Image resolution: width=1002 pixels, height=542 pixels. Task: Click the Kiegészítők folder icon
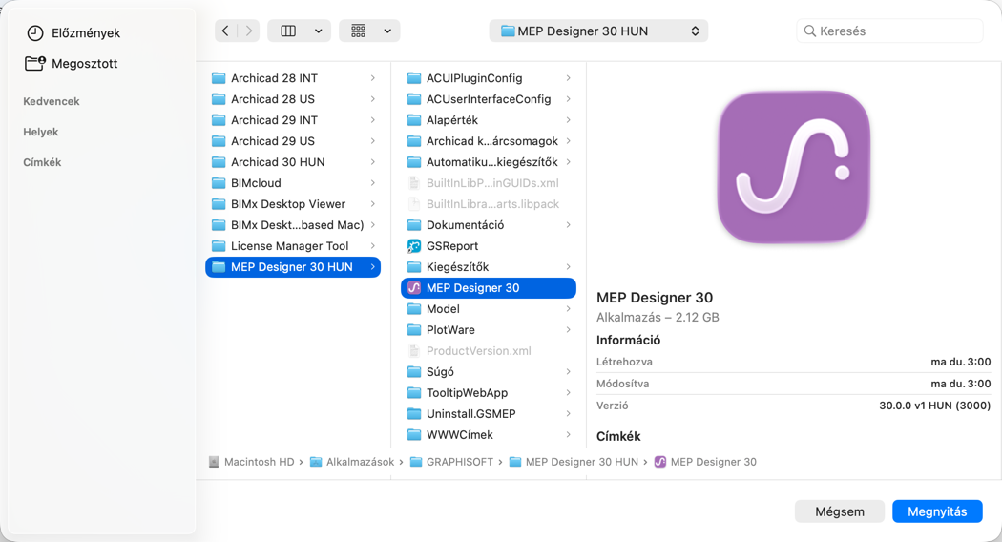point(414,267)
